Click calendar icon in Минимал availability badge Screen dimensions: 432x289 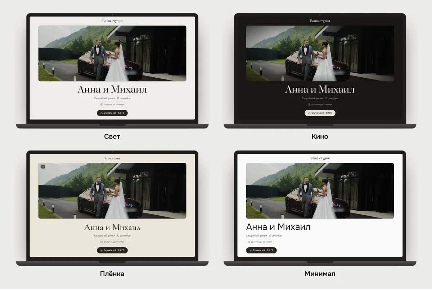[x=249, y=242]
